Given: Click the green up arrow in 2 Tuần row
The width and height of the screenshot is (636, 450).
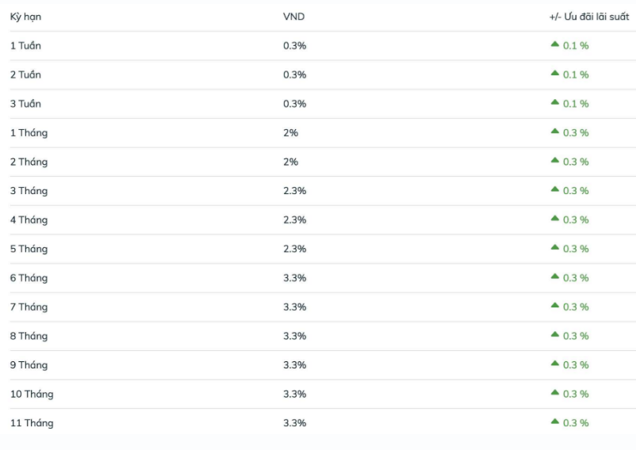Looking at the screenshot, I should 555,74.
